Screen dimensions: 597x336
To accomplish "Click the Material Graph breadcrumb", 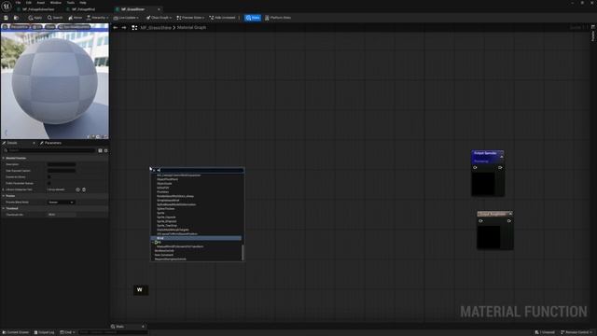I will pyautogui.click(x=191, y=27).
